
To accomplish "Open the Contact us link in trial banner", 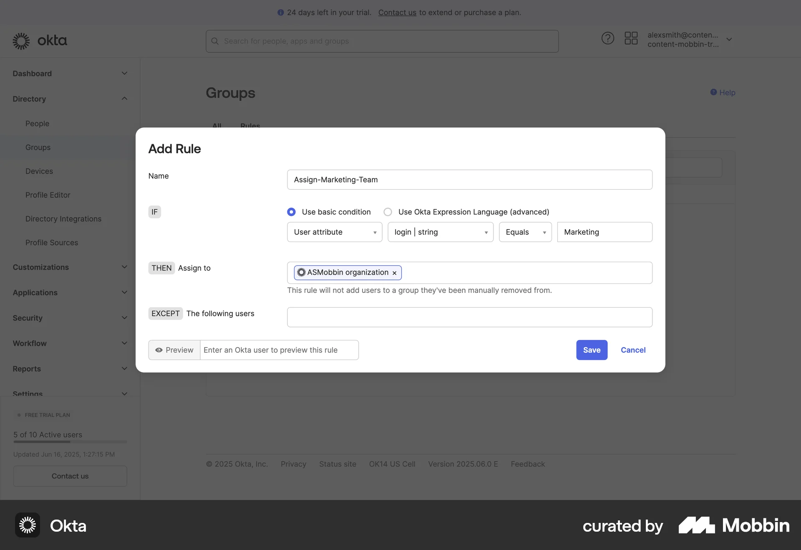I will [397, 12].
